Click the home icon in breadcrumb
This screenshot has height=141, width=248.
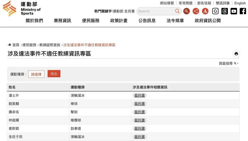[x=10, y=45]
